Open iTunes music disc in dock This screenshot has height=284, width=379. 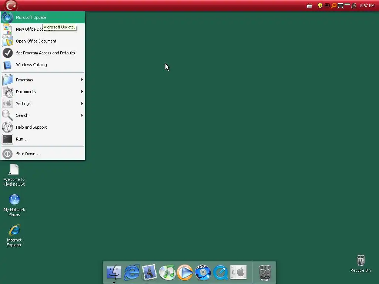(167, 272)
